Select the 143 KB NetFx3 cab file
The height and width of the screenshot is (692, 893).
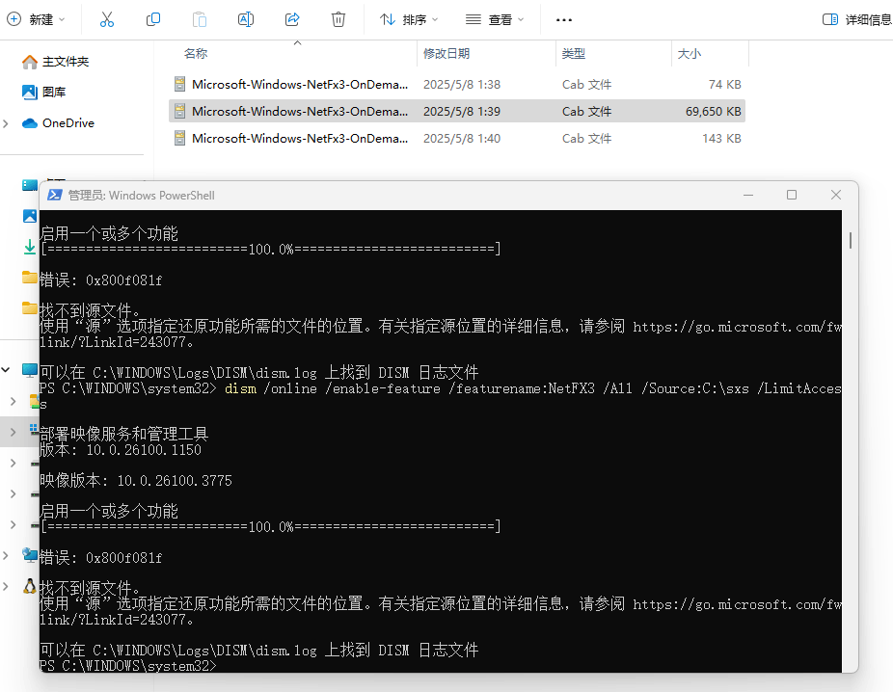coord(457,138)
